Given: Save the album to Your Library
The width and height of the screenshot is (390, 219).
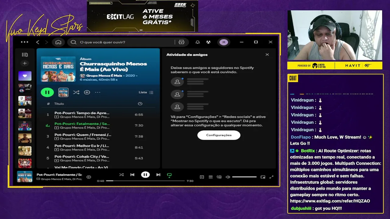Looking at the screenshot, I should (87, 92).
